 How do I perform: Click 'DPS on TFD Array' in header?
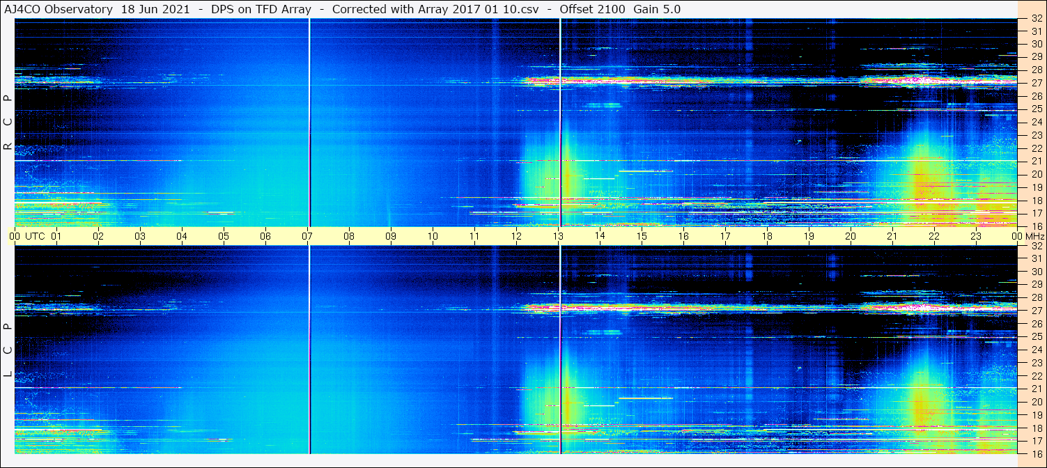[261, 9]
